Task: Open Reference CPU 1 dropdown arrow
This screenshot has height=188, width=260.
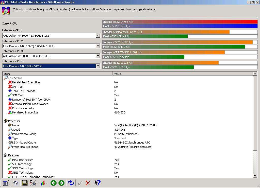Action: 98,35
